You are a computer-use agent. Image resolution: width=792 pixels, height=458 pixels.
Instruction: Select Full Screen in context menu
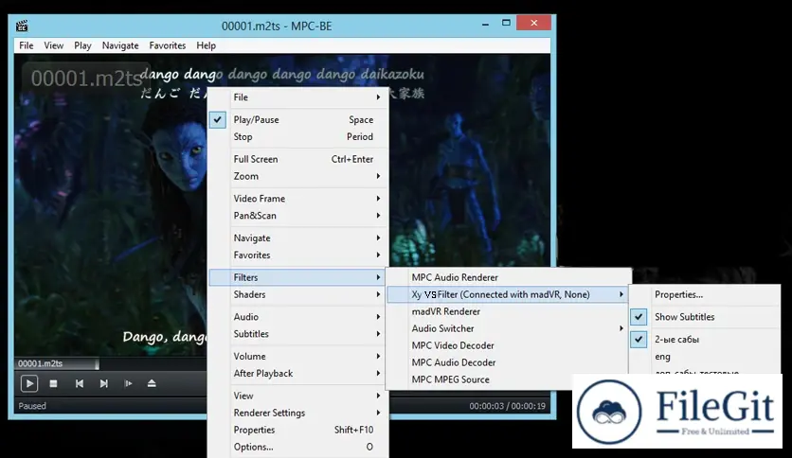tap(298, 159)
